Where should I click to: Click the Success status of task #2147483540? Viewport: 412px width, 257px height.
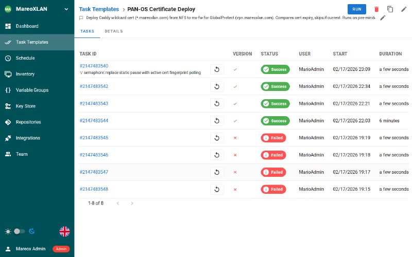tap(275, 69)
